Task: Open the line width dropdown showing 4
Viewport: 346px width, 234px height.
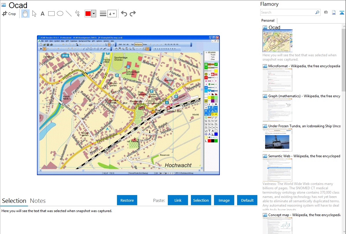Action: pos(112,14)
